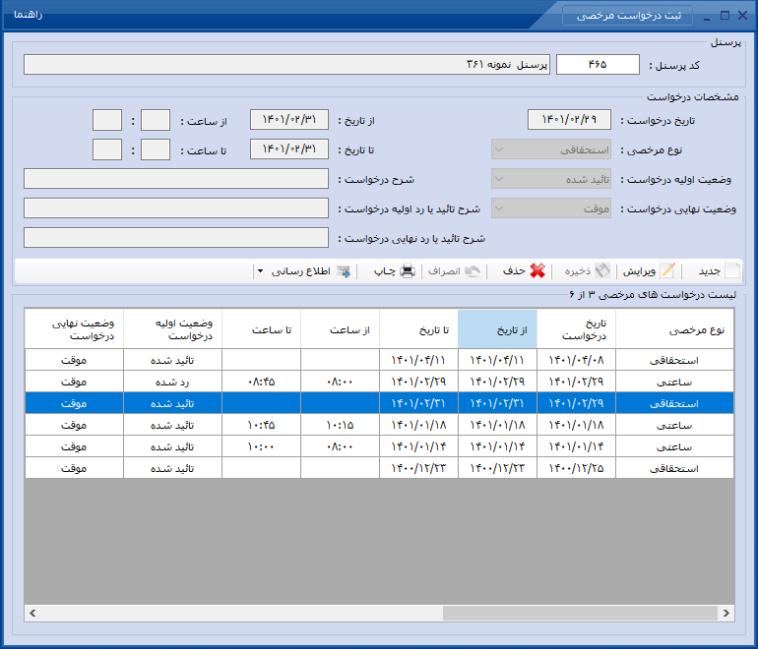Click the ۱۰:۱۵ start time cell

(341, 425)
